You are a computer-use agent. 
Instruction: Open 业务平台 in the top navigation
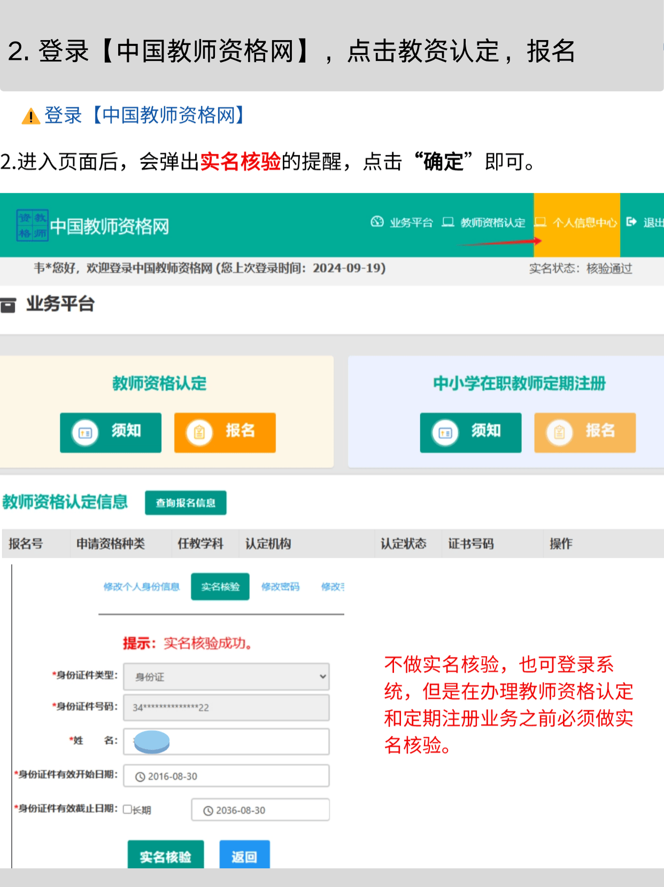pos(402,222)
